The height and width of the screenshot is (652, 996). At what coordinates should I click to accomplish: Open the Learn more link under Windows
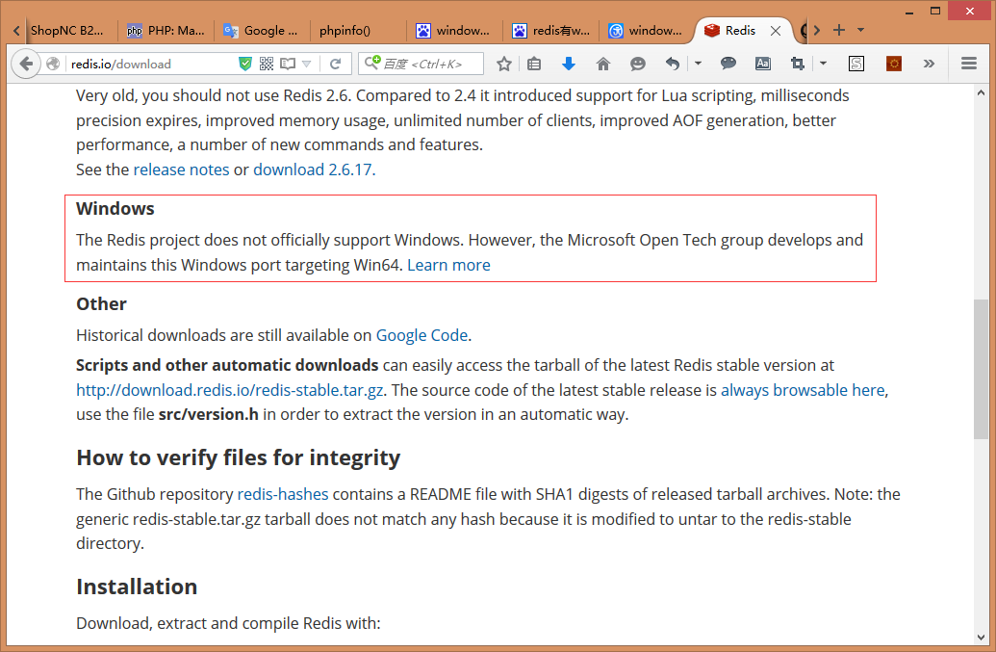tap(448, 265)
